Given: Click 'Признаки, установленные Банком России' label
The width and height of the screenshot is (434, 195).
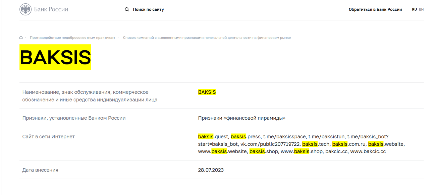Looking at the screenshot, I should point(74,118).
